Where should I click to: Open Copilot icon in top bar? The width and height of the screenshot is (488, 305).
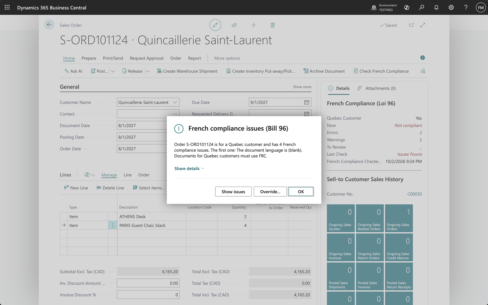(x=407, y=7)
